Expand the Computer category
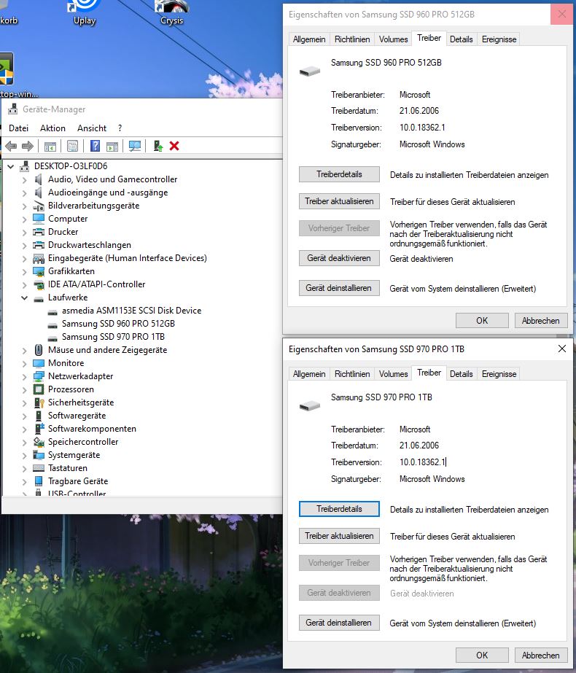Image resolution: width=576 pixels, height=673 pixels. pos(25,219)
